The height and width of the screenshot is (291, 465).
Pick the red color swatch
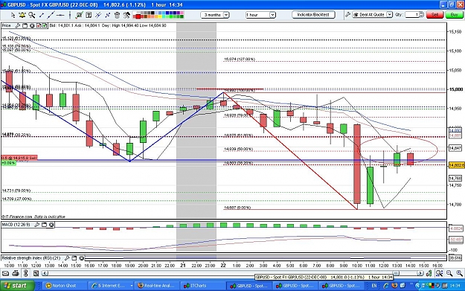138,16
